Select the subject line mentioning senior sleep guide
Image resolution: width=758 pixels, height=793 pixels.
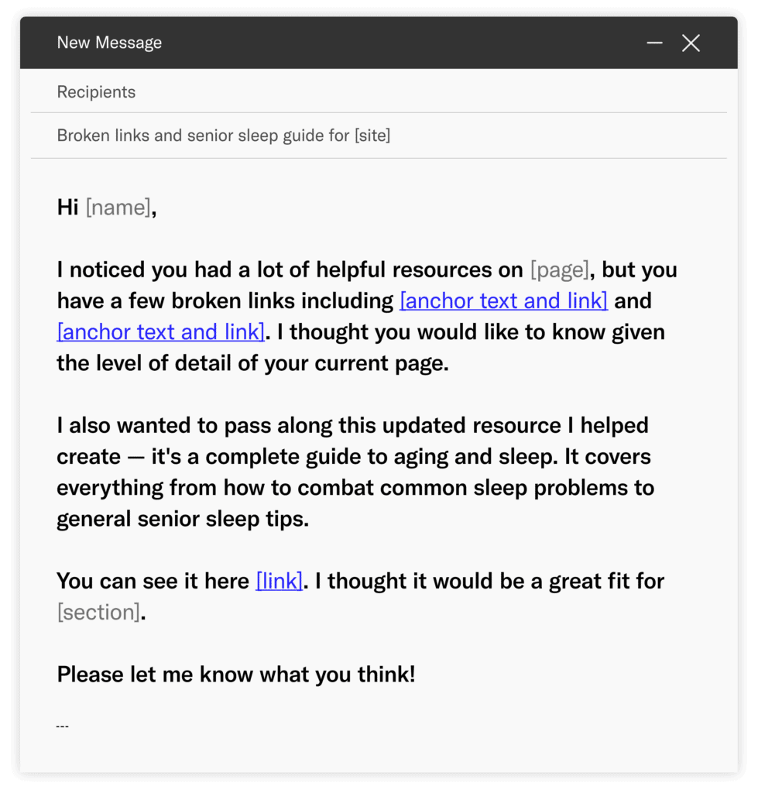click(224, 135)
